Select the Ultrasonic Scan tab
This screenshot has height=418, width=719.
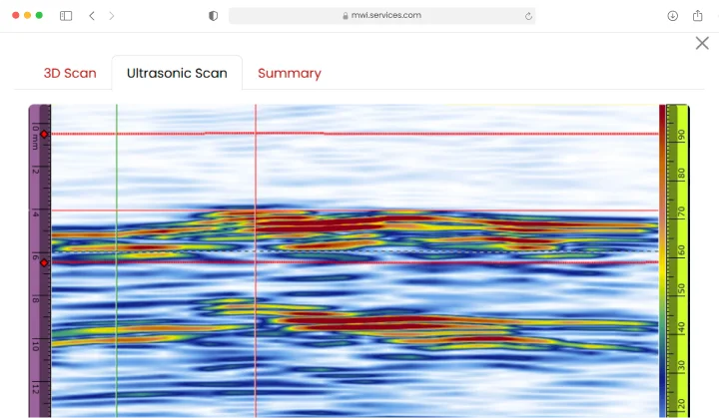[x=177, y=74]
